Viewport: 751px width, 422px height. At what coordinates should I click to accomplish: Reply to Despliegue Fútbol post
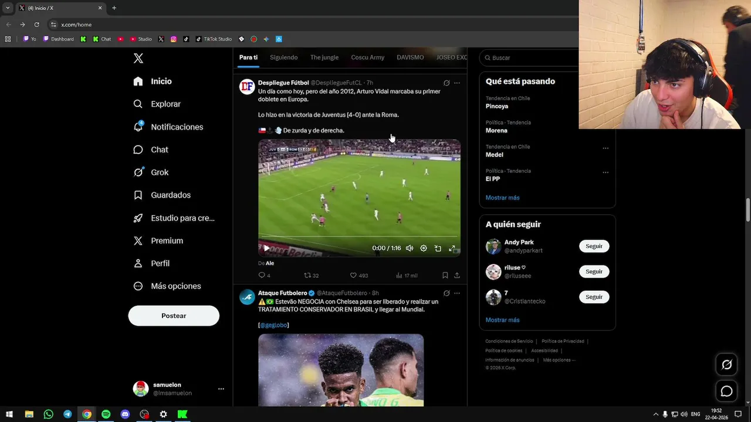[x=265, y=275]
